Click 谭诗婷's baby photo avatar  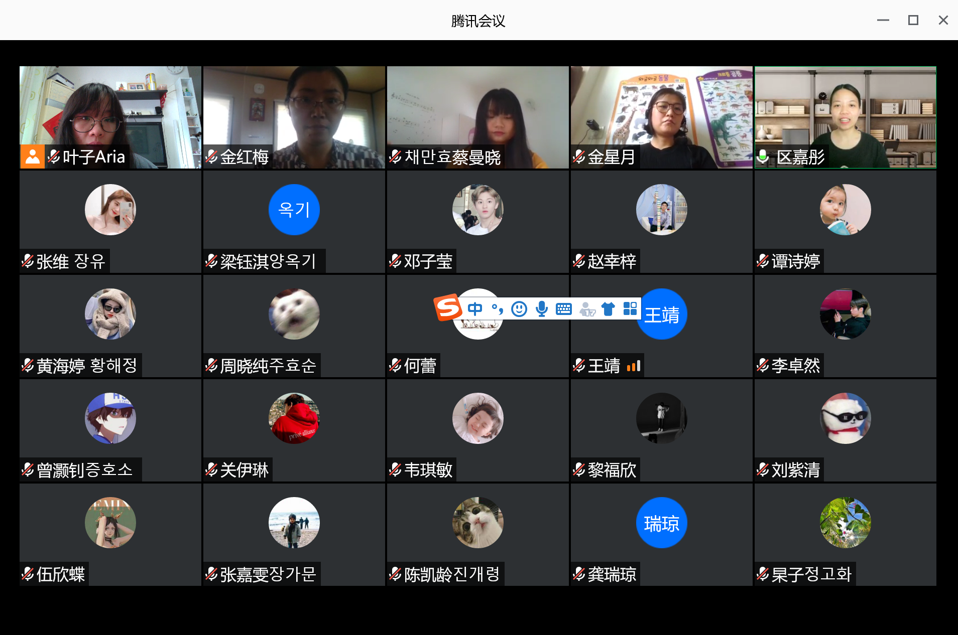[x=846, y=210]
